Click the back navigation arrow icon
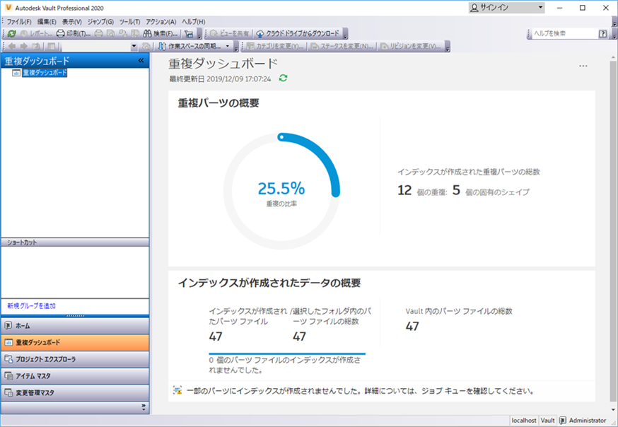The width and height of the screenshot is (618, 427). click(12, 47)
